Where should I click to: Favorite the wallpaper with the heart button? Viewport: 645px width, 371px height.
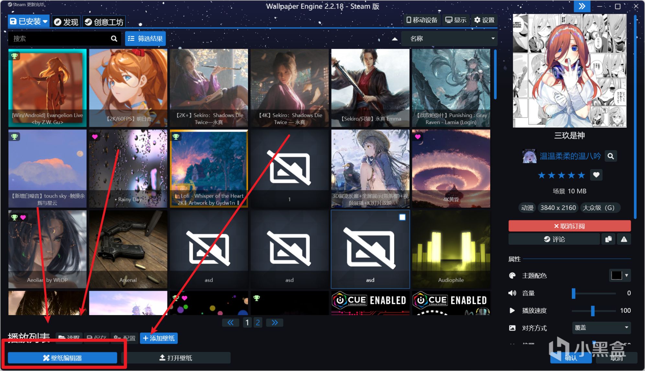596,175
